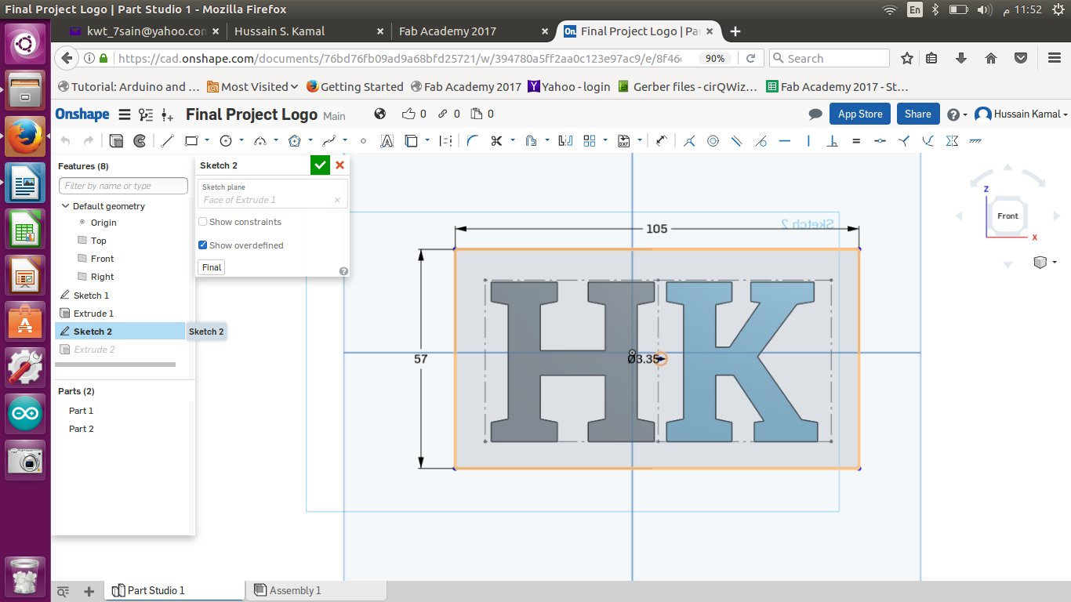
Task: Click the Filter by name or type field
Action: (123, 186)
